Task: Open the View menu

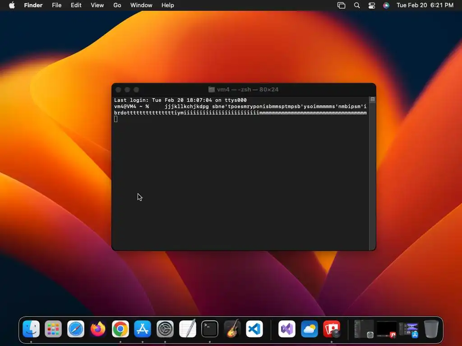Action: click(97, 5)
